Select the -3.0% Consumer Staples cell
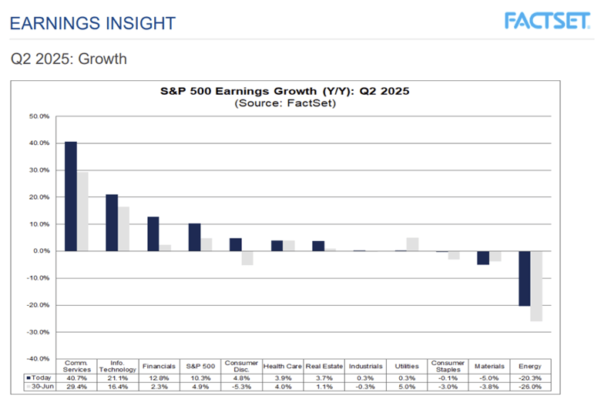Screen dimensions: 601x403 (448, 387)
